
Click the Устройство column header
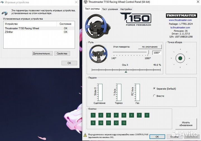(30, 24)
